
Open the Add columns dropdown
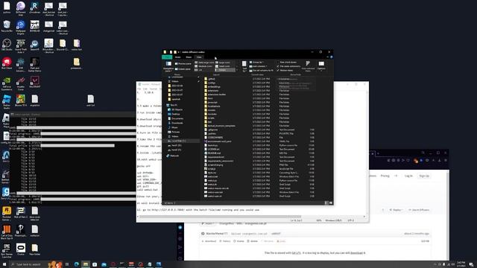[259, 66]
